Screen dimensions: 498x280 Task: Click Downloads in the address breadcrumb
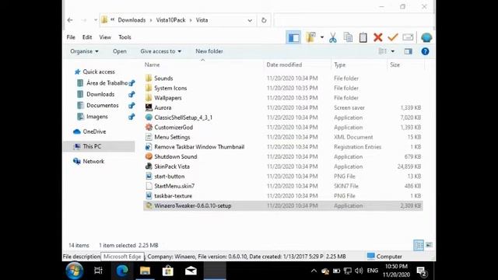click(x=132, y=20)
